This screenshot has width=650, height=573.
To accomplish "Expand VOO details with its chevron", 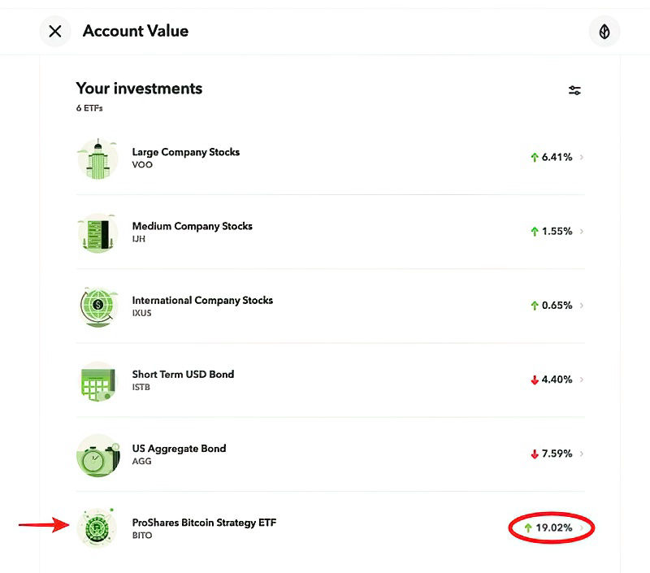I will tap(582, 158).
